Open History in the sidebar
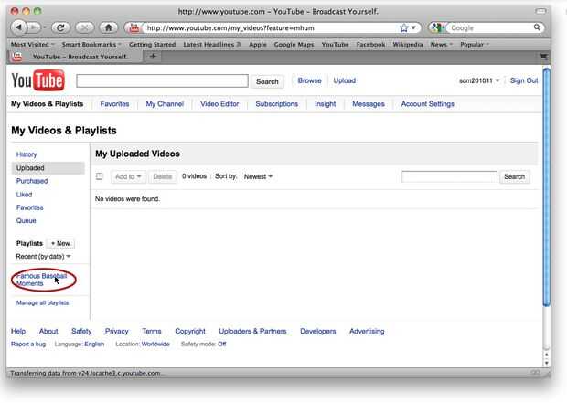 27,154
